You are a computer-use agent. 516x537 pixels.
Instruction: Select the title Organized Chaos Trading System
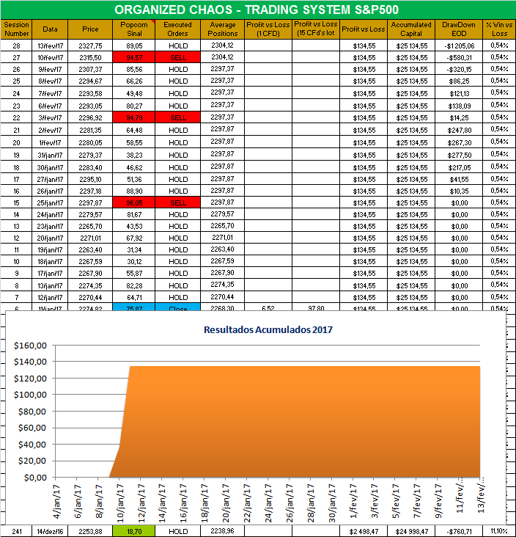(257, 10)
